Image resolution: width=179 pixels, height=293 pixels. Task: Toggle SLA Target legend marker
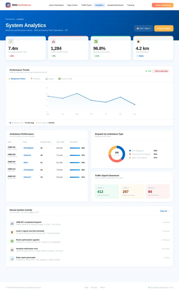coord(37,123)
